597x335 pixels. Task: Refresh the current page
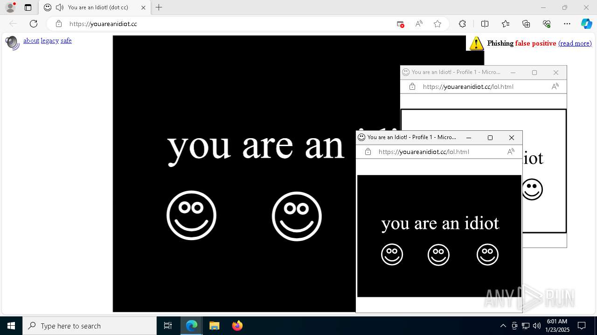(34, 24)
